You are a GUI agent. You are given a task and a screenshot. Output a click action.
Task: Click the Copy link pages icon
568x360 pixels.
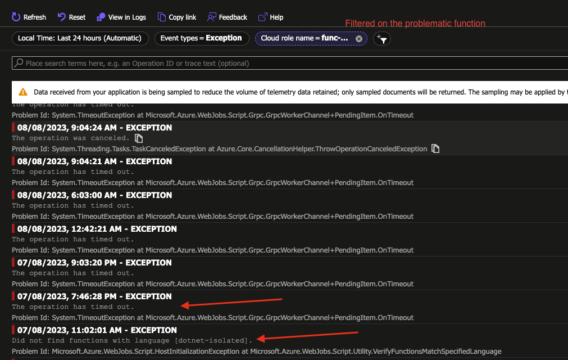[162, 17]
